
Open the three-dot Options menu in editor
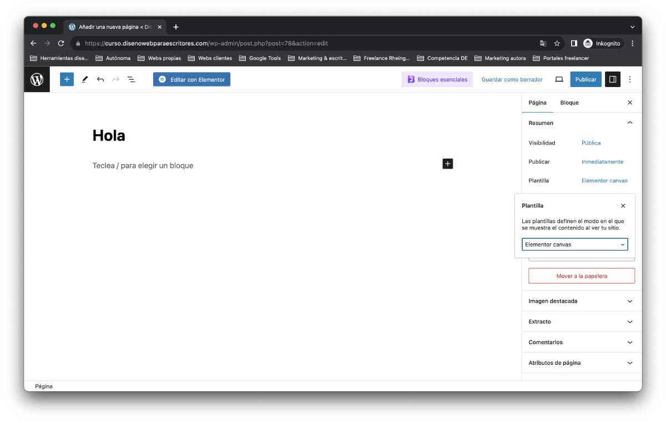point(630,79)
